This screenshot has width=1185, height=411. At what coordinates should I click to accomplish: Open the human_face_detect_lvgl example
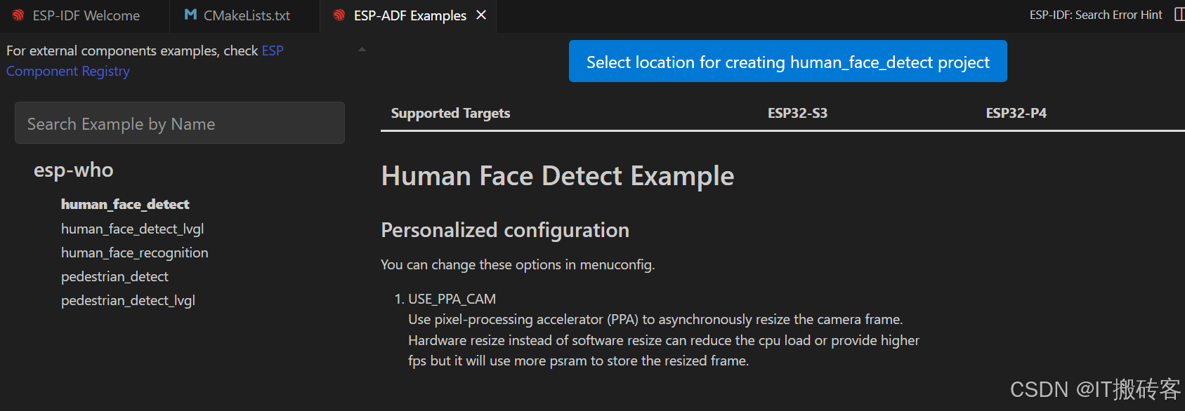[132, 228]
